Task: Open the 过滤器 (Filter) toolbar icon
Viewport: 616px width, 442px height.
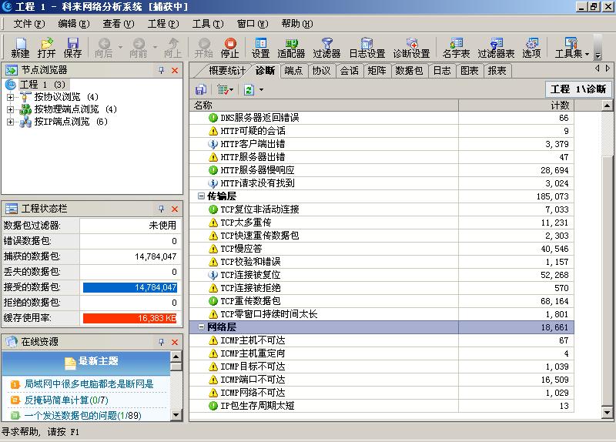Action: click(x=326, y=48)
